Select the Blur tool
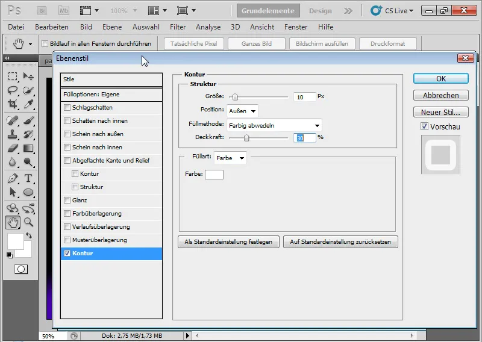 [13, 161]
